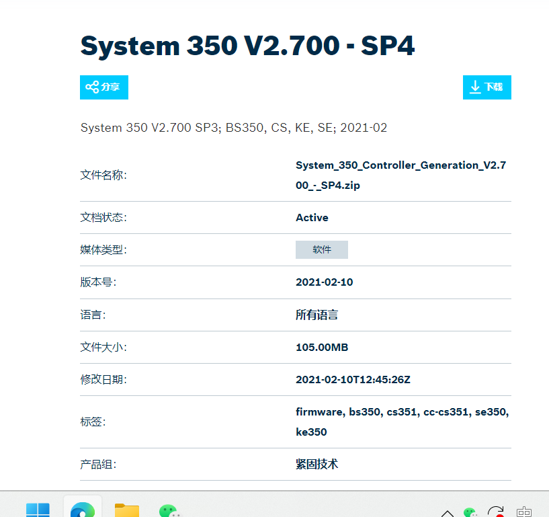Open Microsoft Edge in taskbar
Image resolution: width=549 pixels, height=517 pixels.
pyautogui.click(x=83, y=510)
